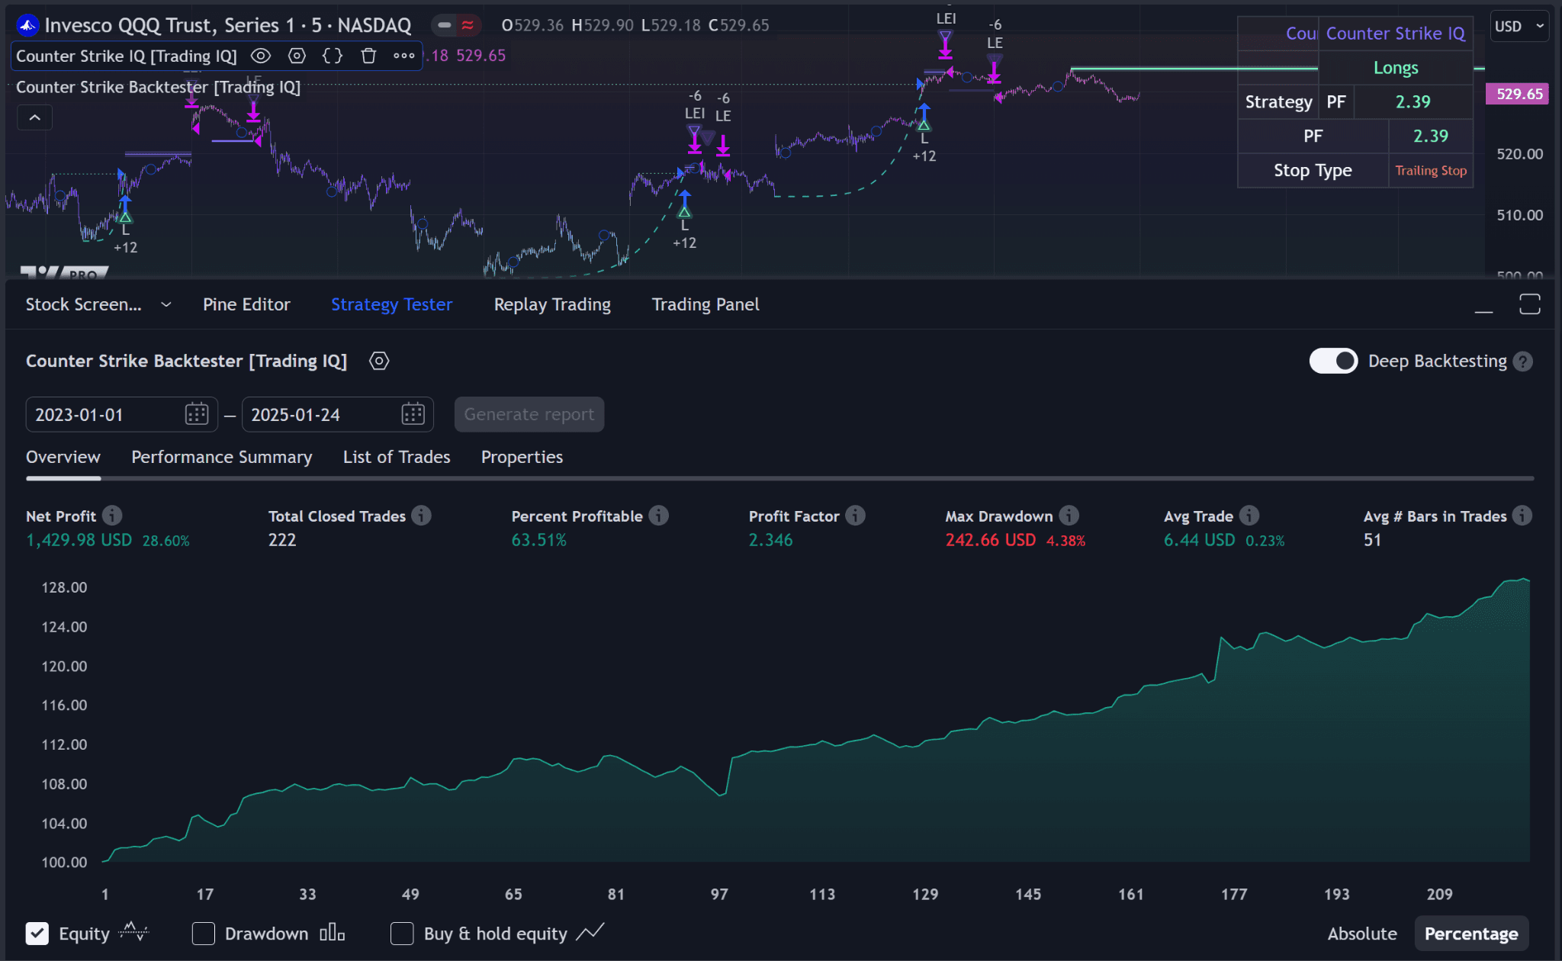The image size is (1562, 961).
Task: Switch to Pine Editor tab
Action: 246,304
